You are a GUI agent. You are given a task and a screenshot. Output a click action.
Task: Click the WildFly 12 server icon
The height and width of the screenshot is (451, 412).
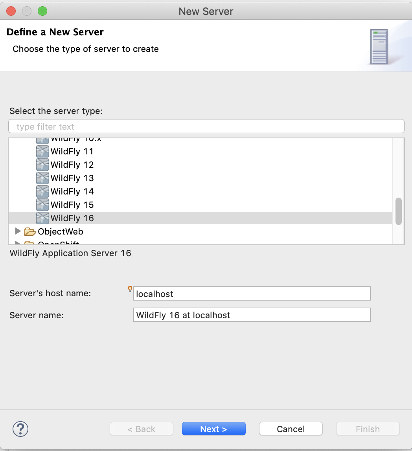tap(42, 165)
